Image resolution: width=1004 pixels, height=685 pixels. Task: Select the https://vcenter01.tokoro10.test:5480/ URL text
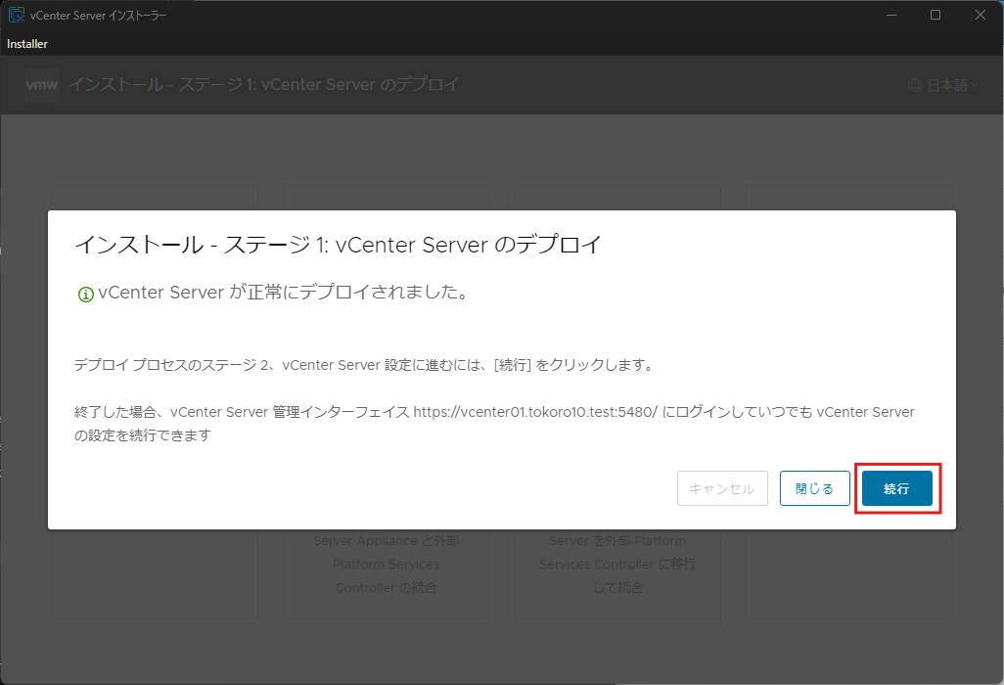coord(535,412)
